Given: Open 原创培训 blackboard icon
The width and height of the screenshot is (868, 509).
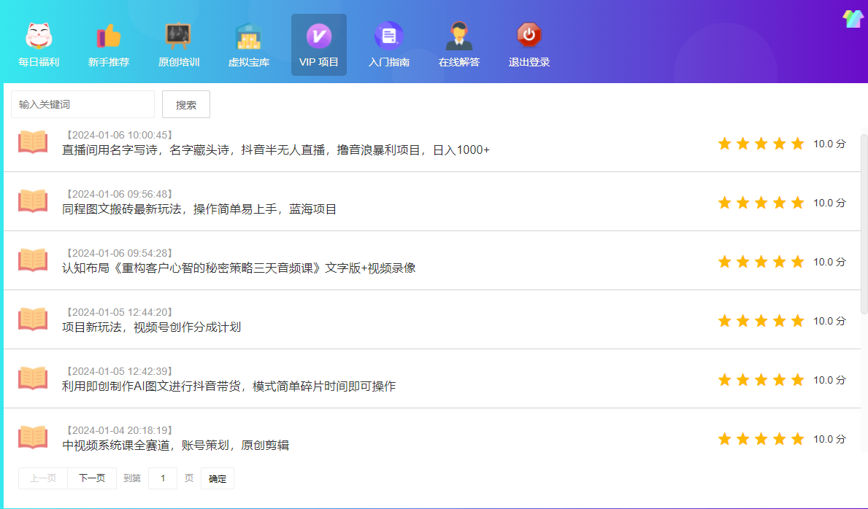Looking at the screenshot, I should (178, 36).
